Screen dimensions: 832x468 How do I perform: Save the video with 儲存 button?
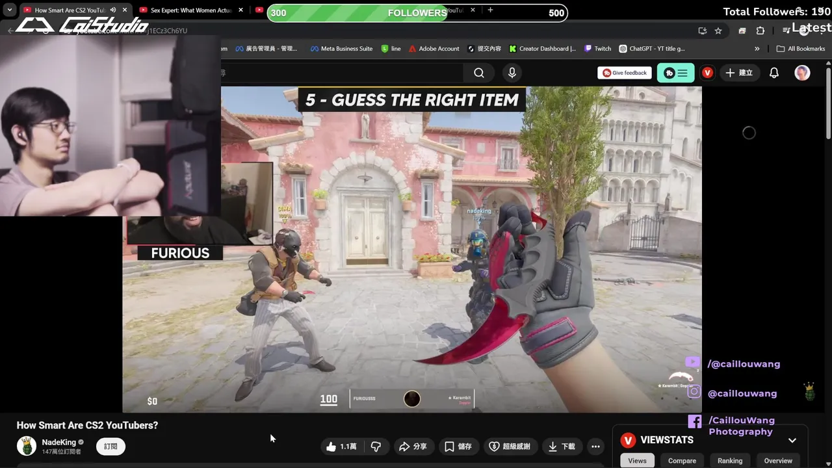(458, 447)
